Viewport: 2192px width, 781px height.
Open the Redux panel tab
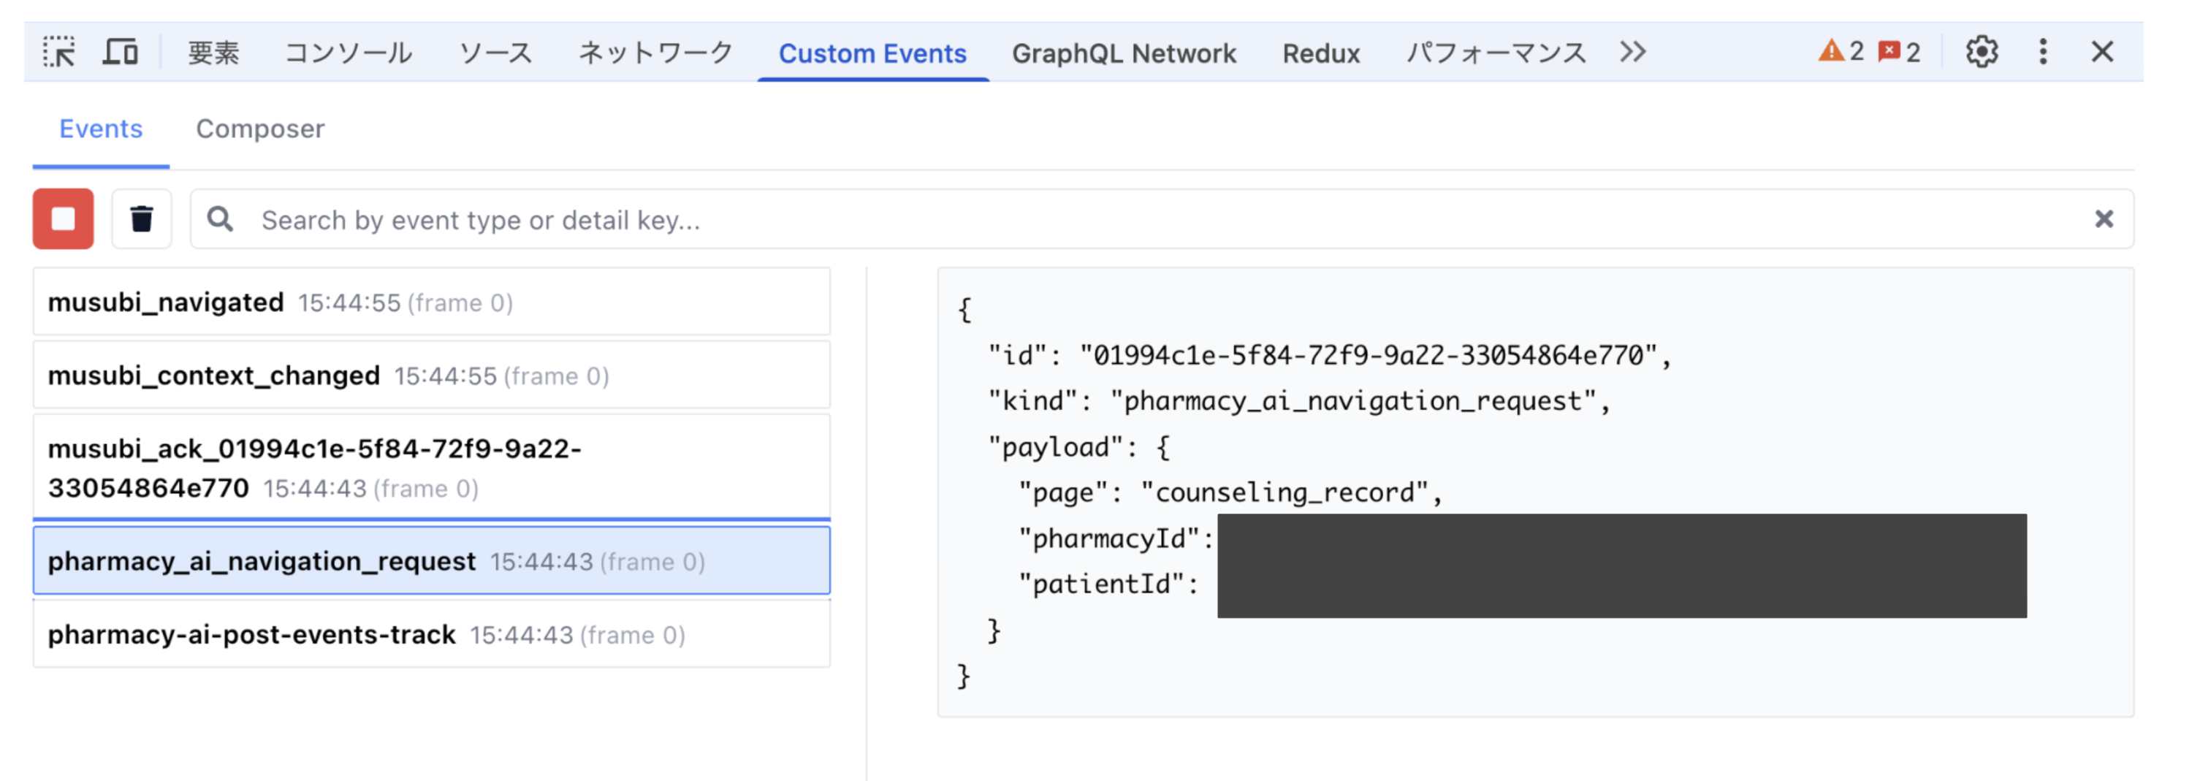pyautogui.click(x=1320, y=53)
